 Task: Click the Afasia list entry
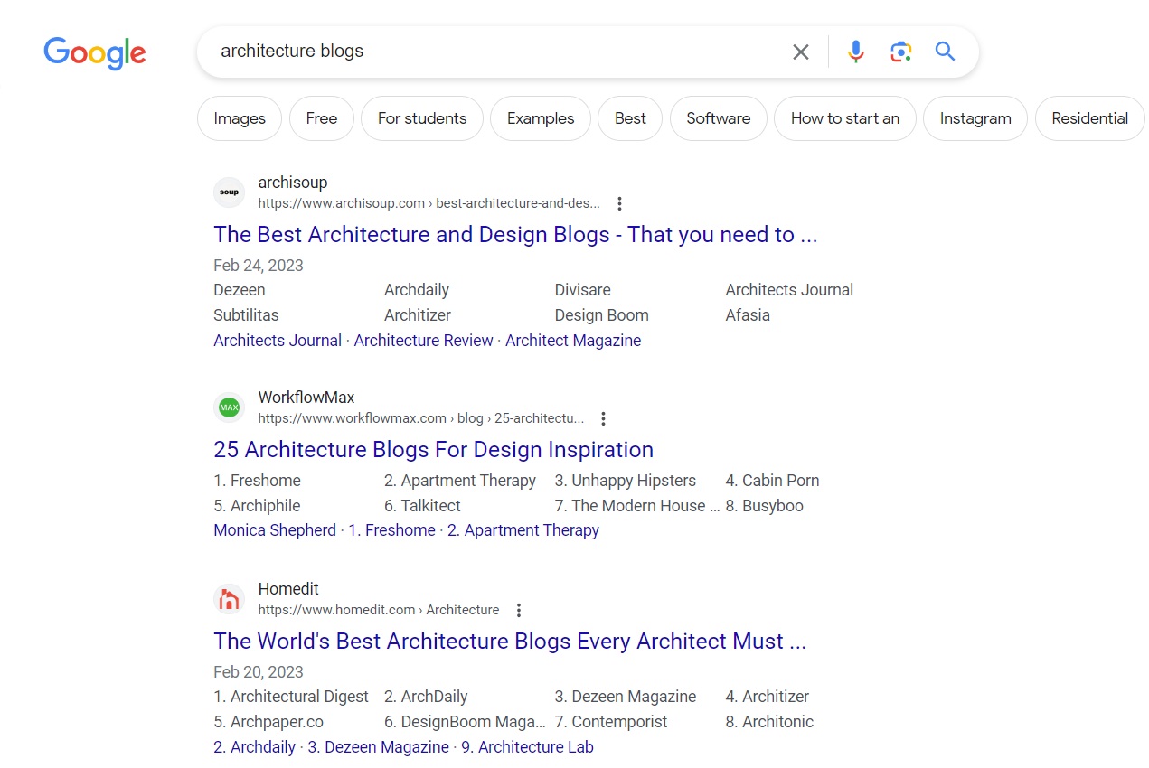point(748,315)
